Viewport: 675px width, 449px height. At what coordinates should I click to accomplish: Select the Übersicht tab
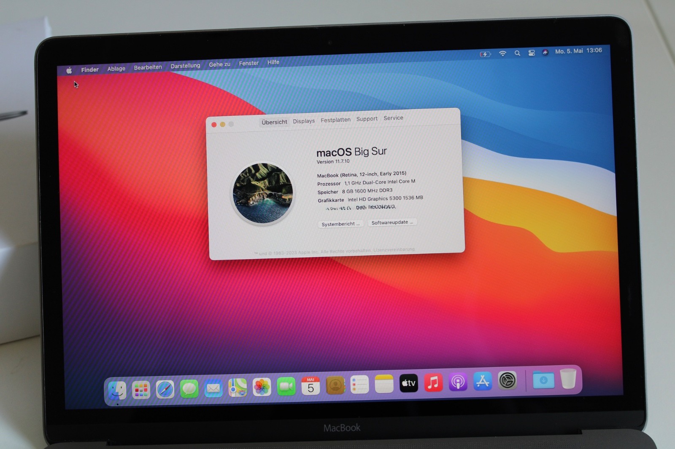(274, 122)
